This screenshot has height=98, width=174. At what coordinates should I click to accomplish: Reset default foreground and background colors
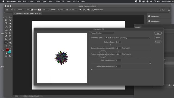(x=7, y=53)
